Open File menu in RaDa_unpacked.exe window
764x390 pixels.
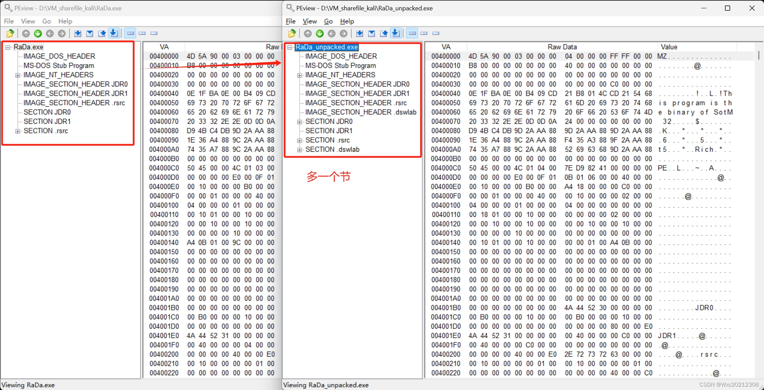[291, 21]
